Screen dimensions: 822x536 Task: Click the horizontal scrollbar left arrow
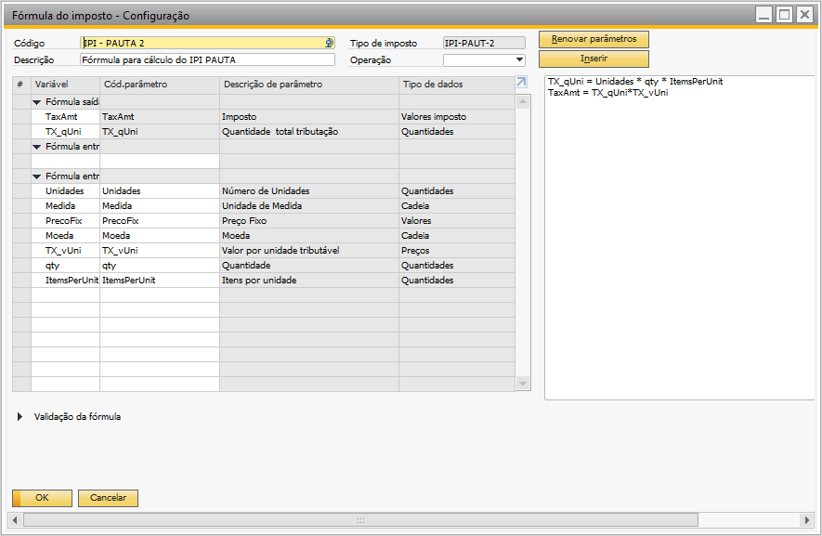click(15, 519)
